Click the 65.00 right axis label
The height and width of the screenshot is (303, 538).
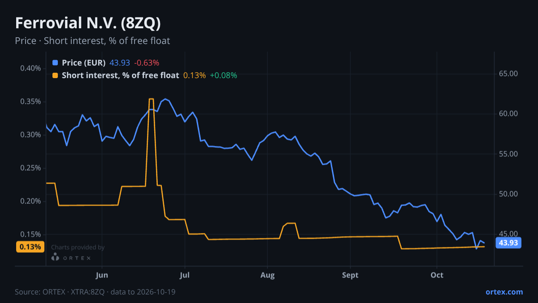508,74
